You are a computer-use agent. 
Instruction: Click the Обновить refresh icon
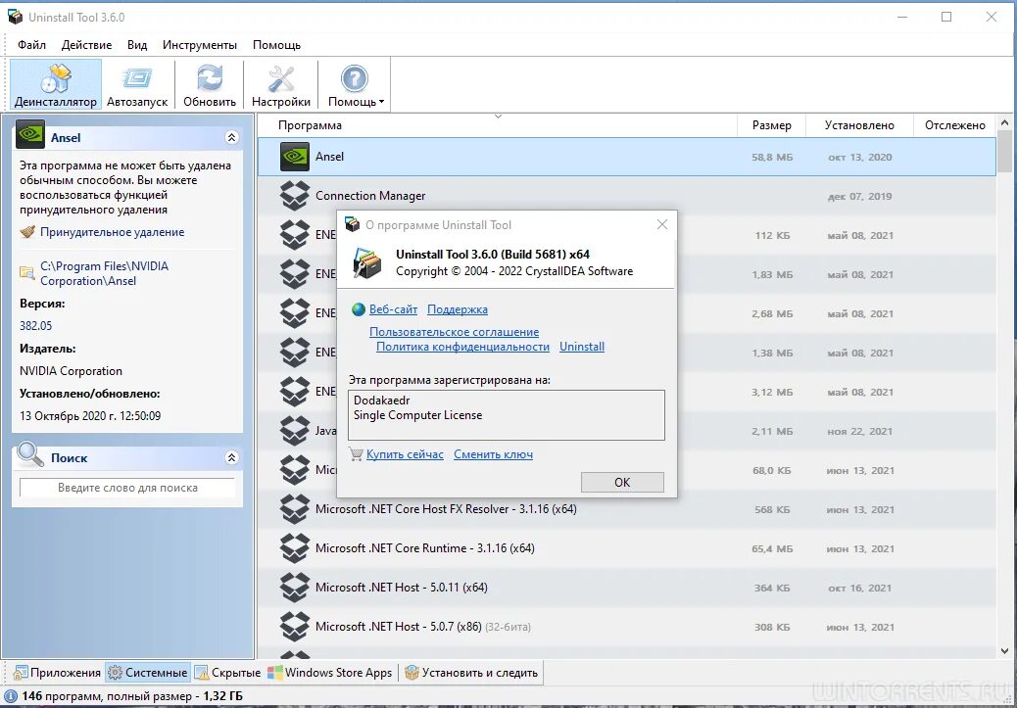(210, 78)
